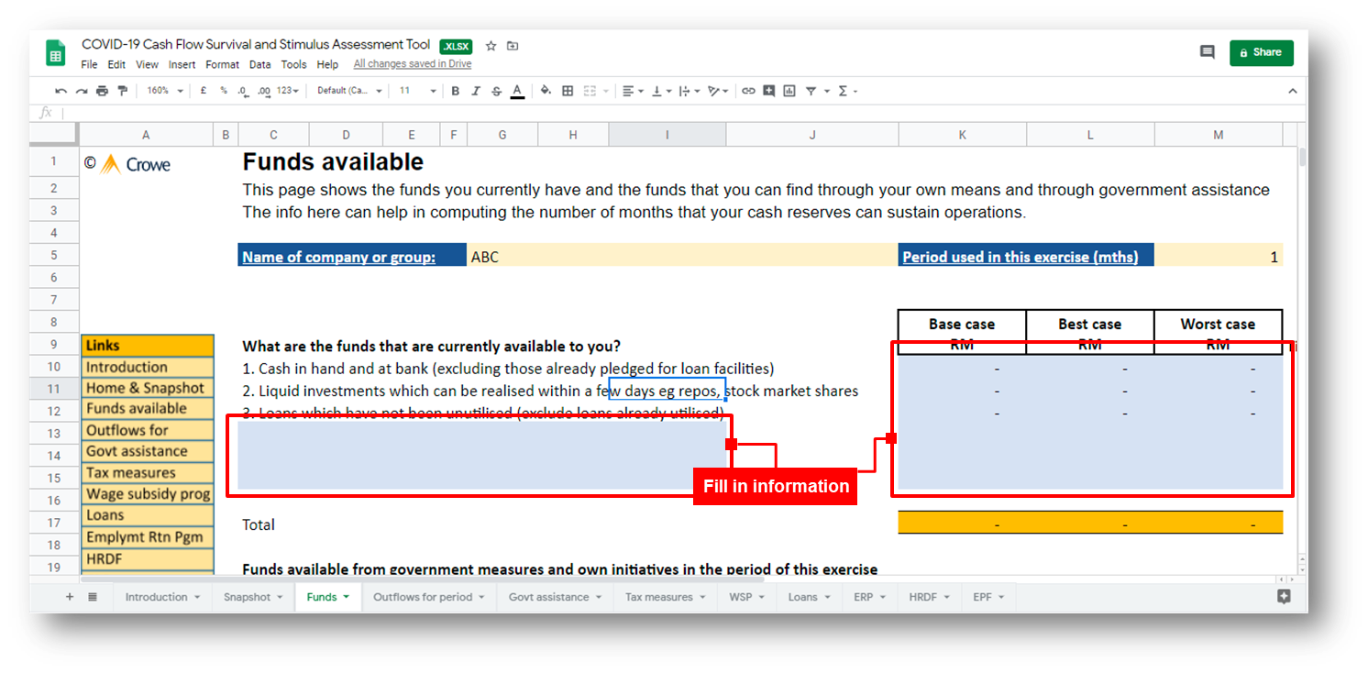
Task: Star this document
Action: pos(491,46)
